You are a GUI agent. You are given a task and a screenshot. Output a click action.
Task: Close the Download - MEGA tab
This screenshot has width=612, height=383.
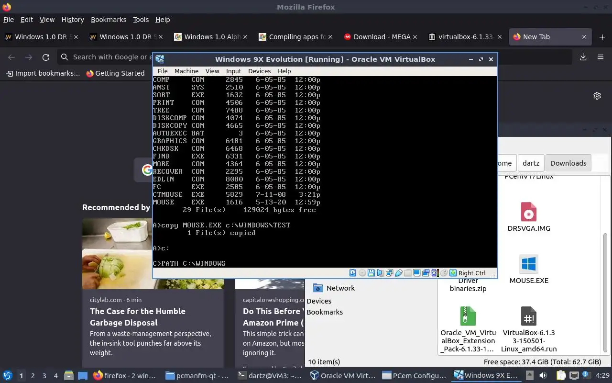415,37
